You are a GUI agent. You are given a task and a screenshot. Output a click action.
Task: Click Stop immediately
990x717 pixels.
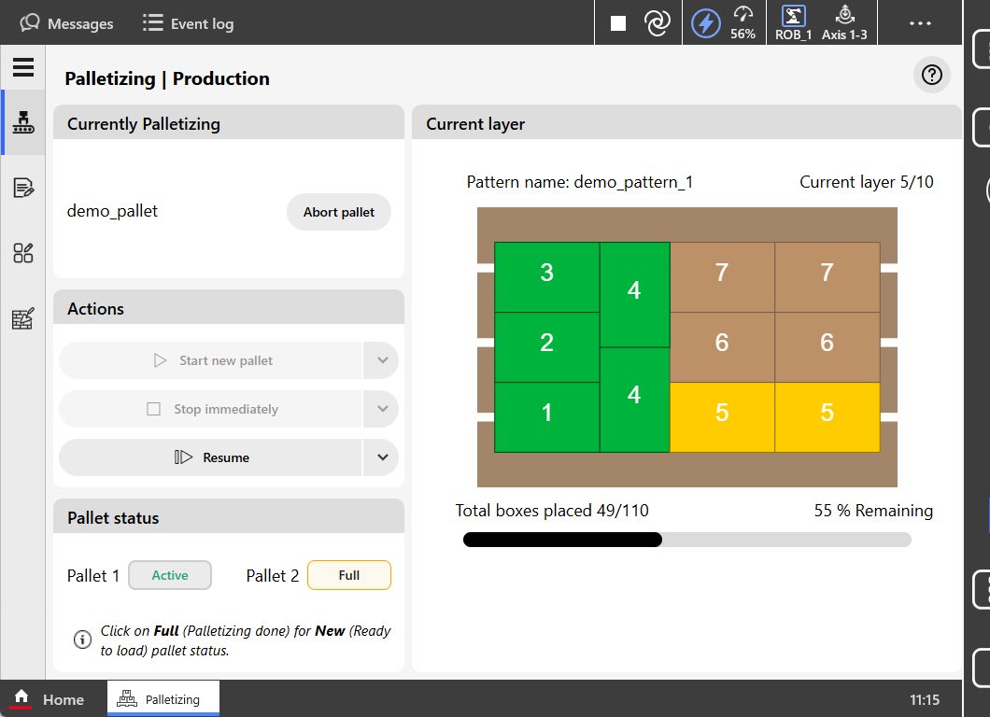point(210,409)
